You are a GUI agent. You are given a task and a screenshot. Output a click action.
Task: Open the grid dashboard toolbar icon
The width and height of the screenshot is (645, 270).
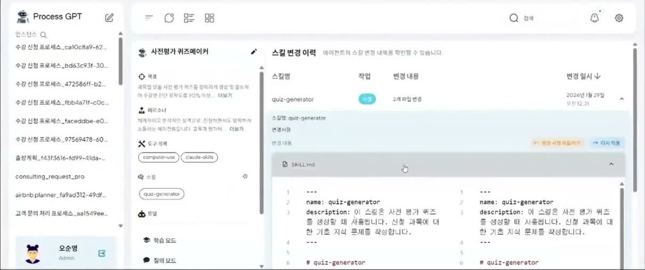tap(209, 18)
